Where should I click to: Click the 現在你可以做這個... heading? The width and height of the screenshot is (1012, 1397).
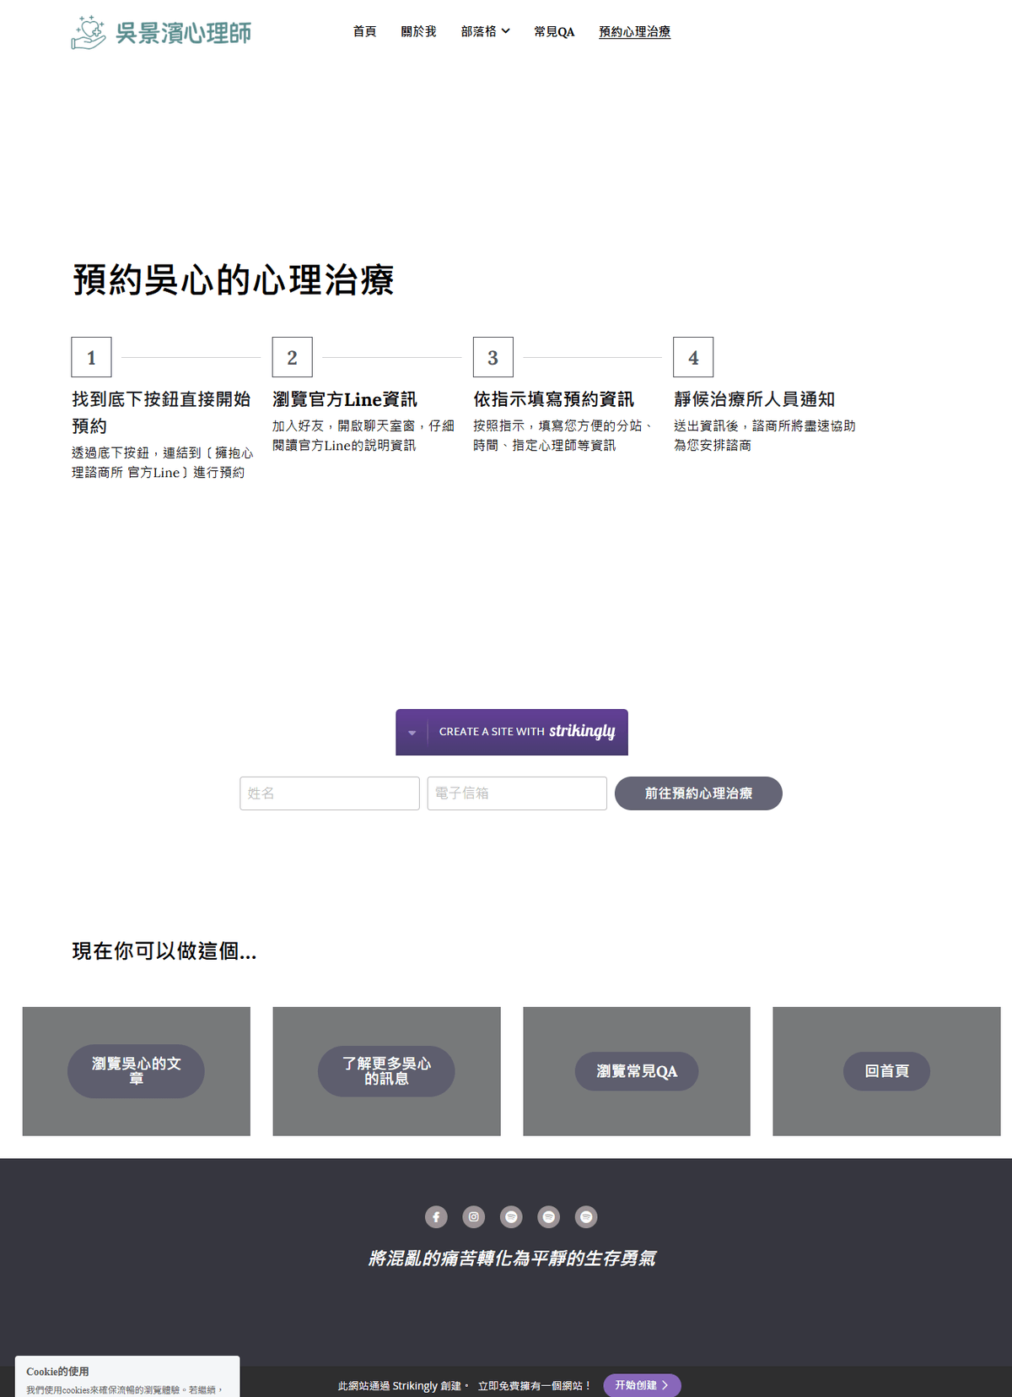coord(164,951)
